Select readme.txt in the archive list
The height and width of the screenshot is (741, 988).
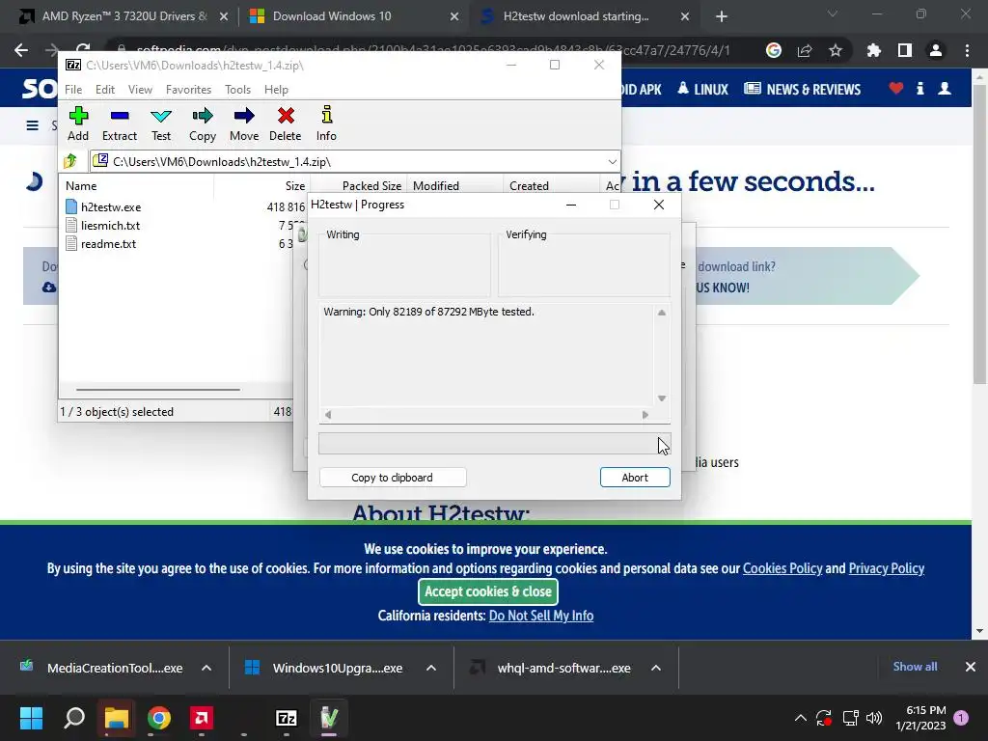click(108, 243)
